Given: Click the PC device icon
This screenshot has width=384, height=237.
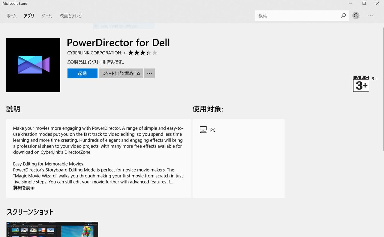Looking at the screenshot, I should pyautogui.click(x=203, y=130).
